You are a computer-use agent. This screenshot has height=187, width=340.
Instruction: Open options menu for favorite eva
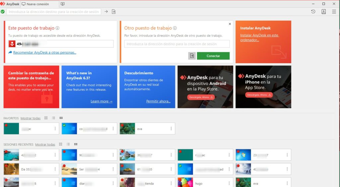[171, 129]
